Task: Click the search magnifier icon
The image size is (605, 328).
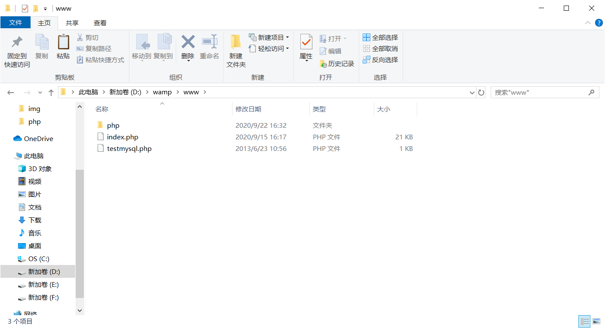Action: [592, 92]
